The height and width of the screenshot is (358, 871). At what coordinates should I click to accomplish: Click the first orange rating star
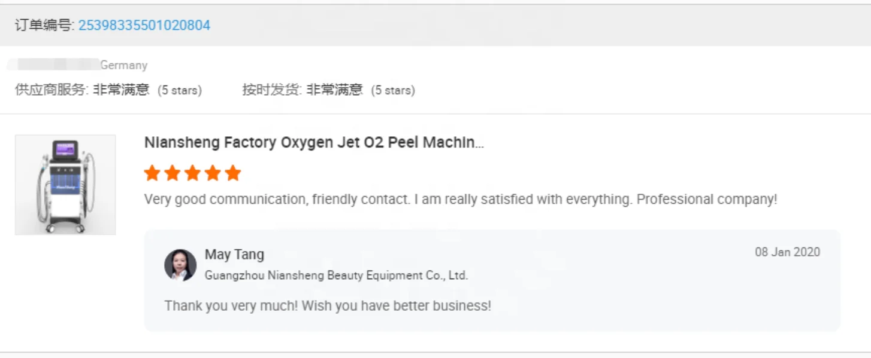point(152,173)
